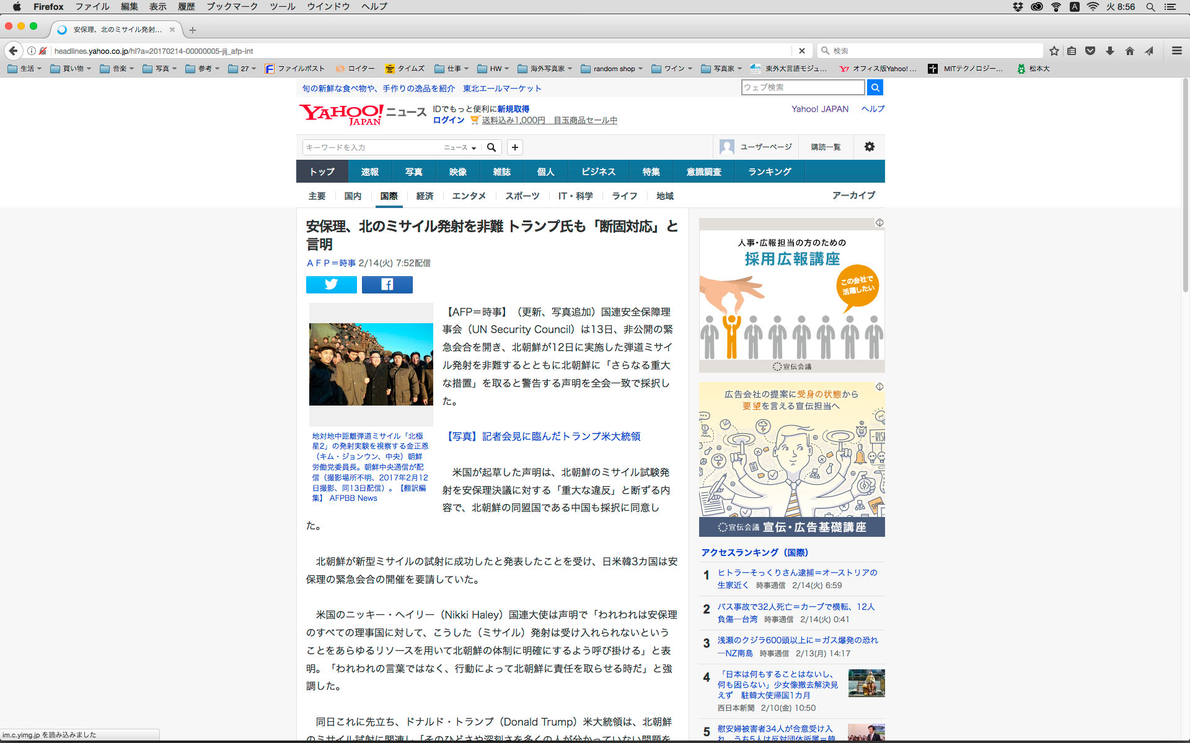The image size is (1190, 743).
Task: Expand the 生活 bookmarks folder
Action: pos(25,69)
